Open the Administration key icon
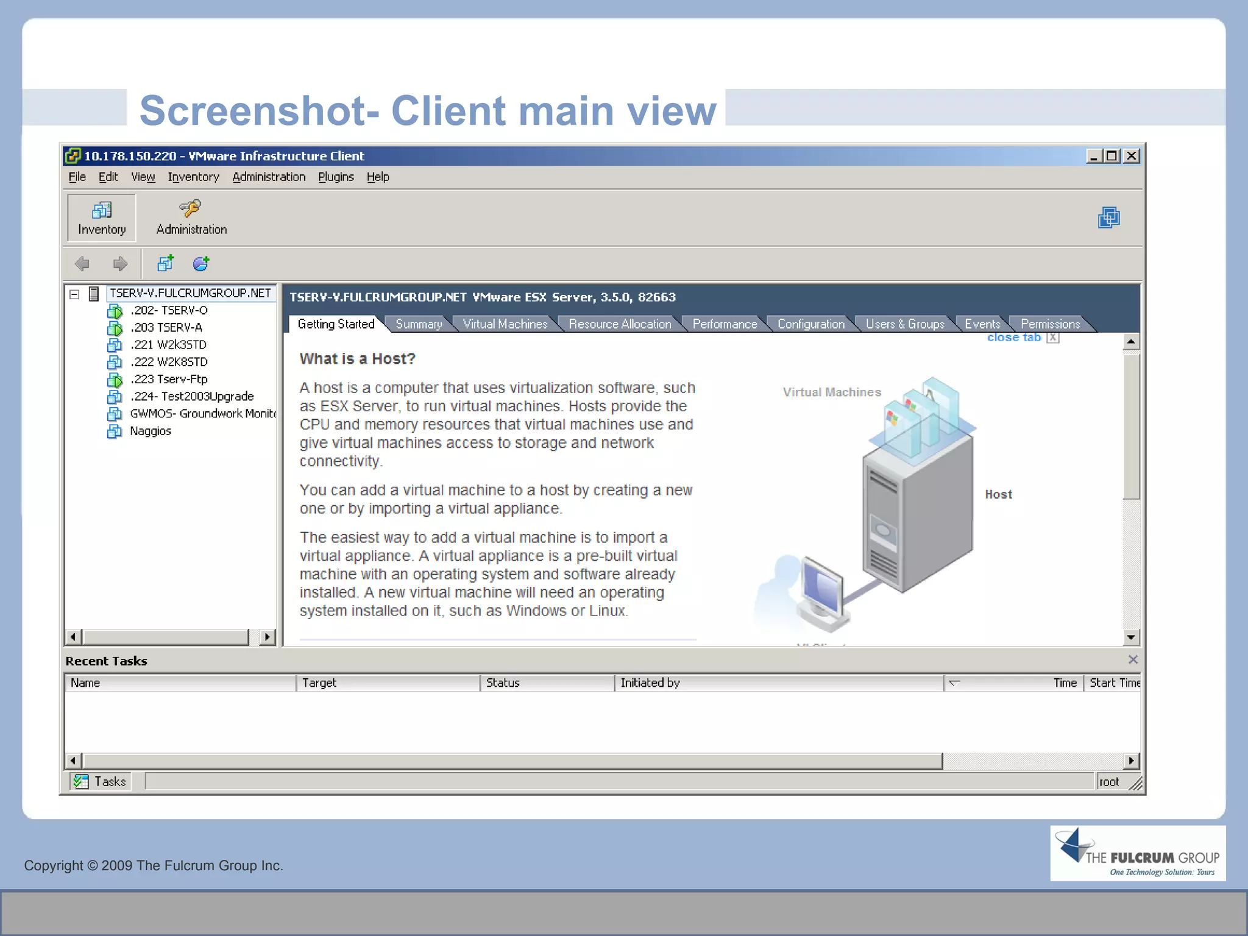The height and width of the screenshot is (936, 1248). (190, 208)
